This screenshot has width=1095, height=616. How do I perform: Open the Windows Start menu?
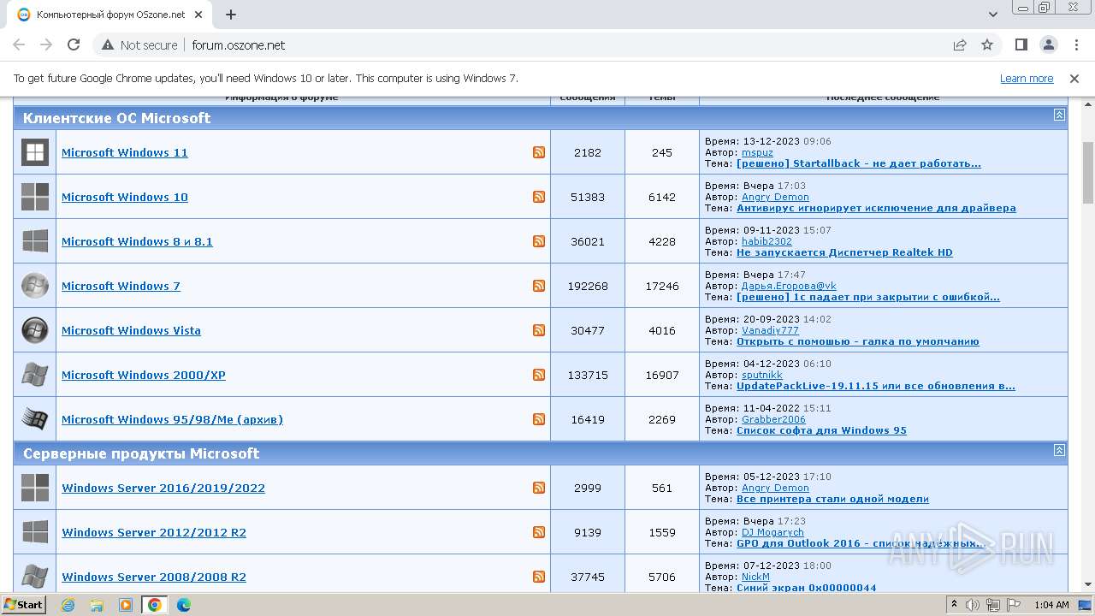(x=23, y=605)
